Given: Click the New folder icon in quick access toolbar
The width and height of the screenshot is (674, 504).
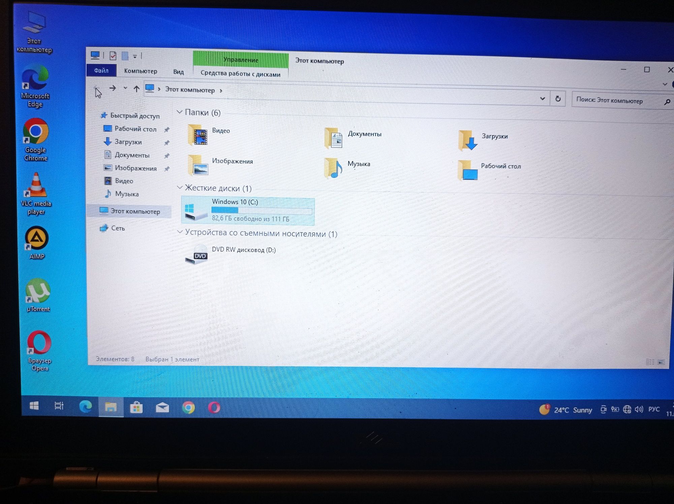Looking at the screenshot, I should pyautogui.click(x=125, y=56).
